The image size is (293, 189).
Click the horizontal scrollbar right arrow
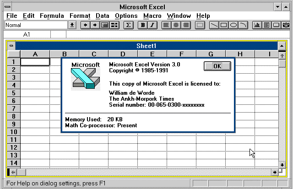coord(275,172)
